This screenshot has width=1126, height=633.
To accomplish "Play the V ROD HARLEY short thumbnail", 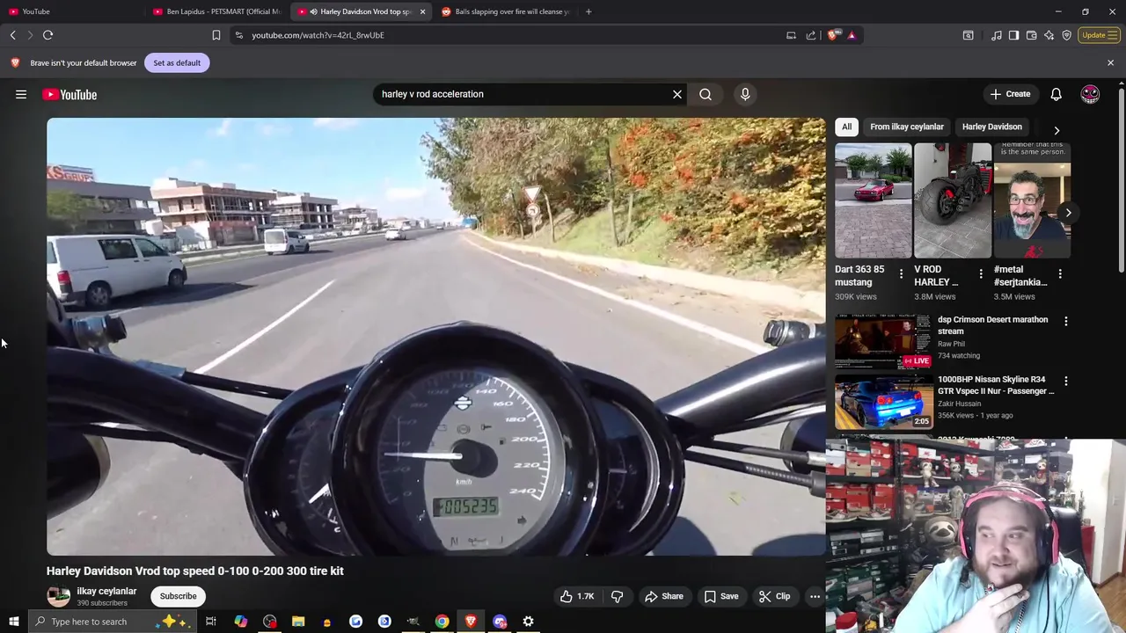I will pos(953,200).
